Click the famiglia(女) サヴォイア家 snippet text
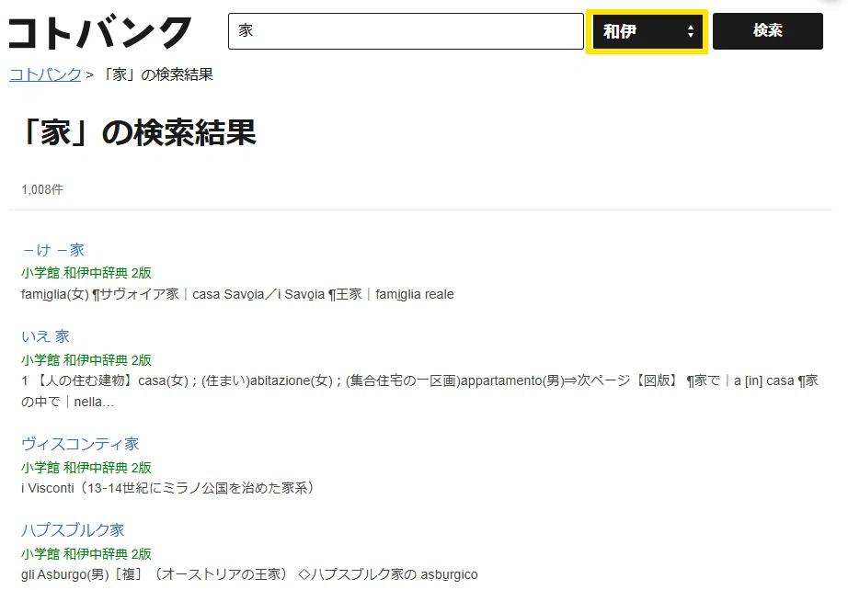Screen dimensions: 848x590 (237, 294)
